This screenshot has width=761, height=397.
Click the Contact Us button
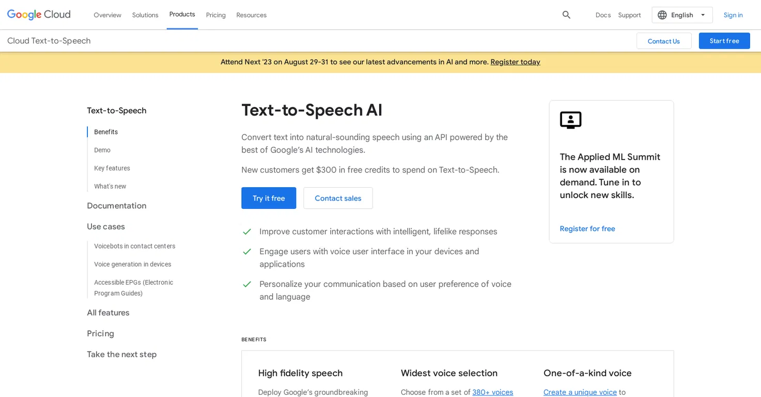point(664,41)
